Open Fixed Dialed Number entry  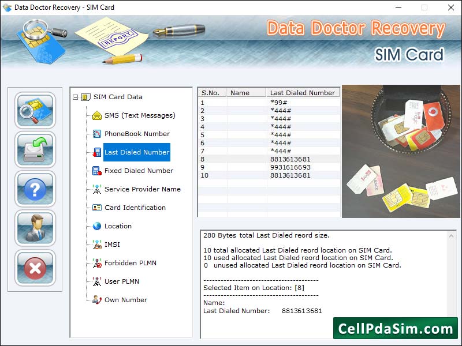pyautogui.click(x=139, y=171)
